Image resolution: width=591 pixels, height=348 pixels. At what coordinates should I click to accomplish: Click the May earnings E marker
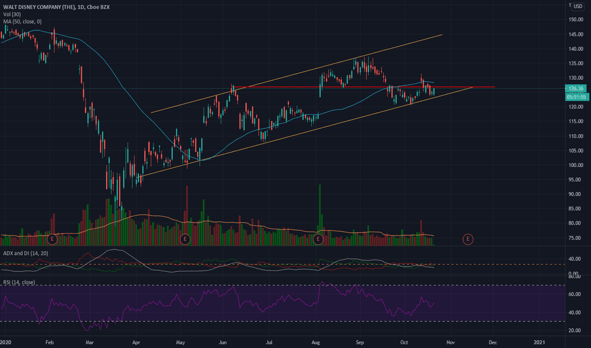[x=185, y=239]
